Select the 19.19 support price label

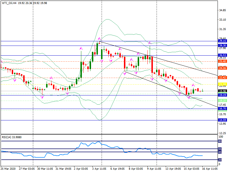click(x=223, y=95)
